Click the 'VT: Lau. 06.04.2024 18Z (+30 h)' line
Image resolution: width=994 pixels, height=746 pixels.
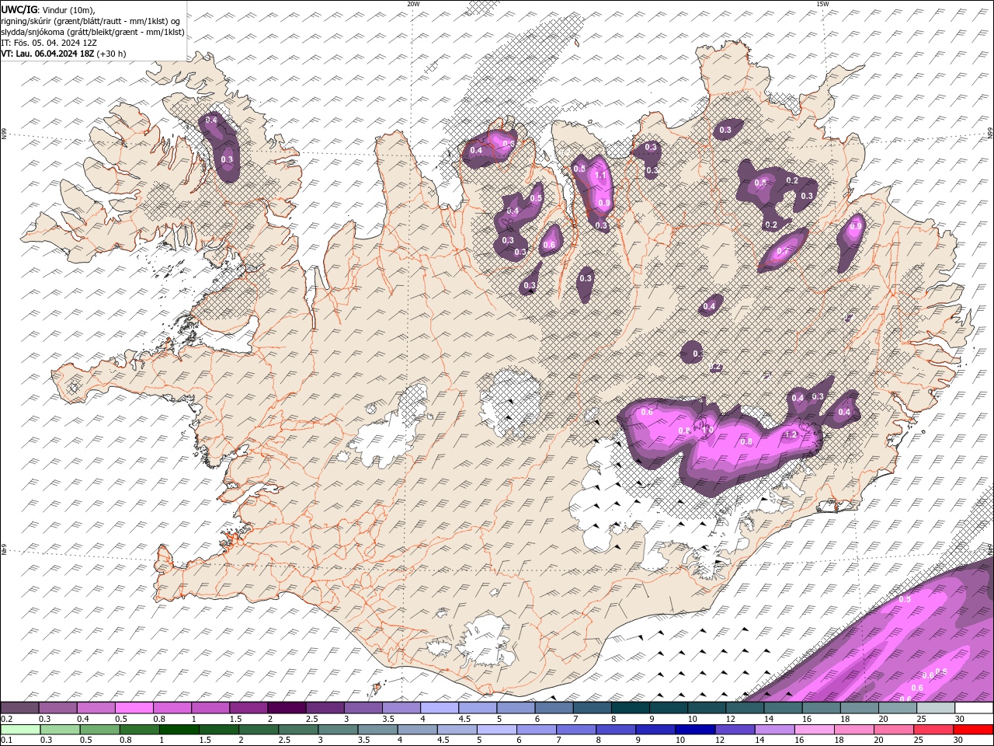pyautogui.click(x=64, y=54)
